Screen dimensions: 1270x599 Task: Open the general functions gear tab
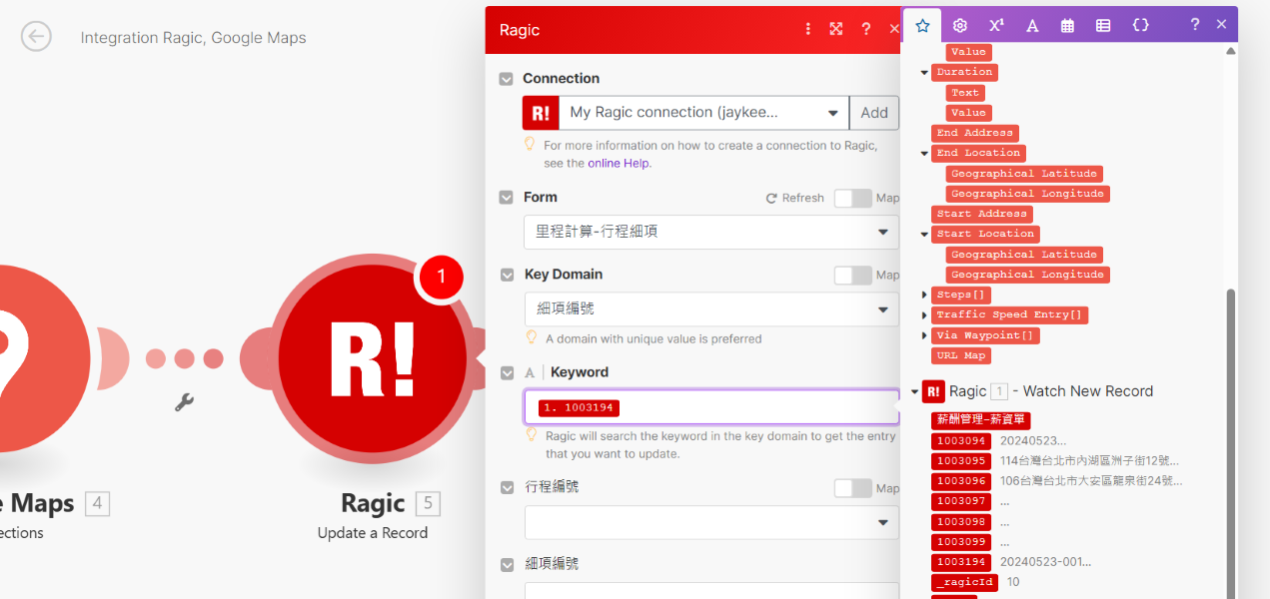959,25
